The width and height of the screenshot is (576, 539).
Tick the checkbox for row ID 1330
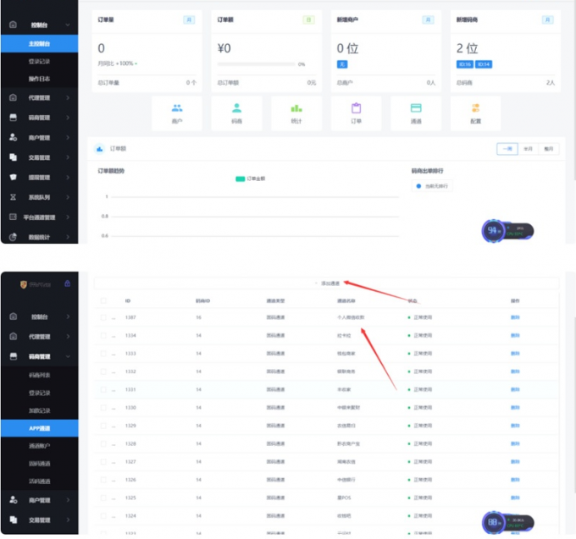pyautogui.click(x=103, y=407)
